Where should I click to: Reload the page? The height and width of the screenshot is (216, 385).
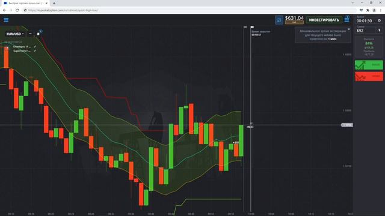pos(17,10)
